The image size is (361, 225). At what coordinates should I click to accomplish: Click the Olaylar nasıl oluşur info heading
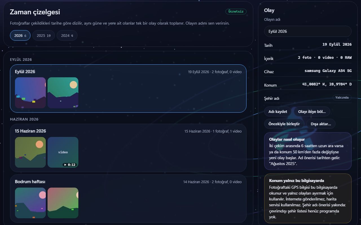[x=287, y=139]
